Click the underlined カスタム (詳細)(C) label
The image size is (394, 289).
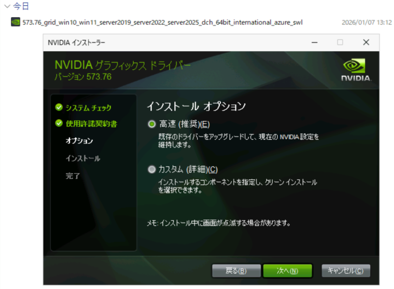pyautogui.click(x=189, y=169)
